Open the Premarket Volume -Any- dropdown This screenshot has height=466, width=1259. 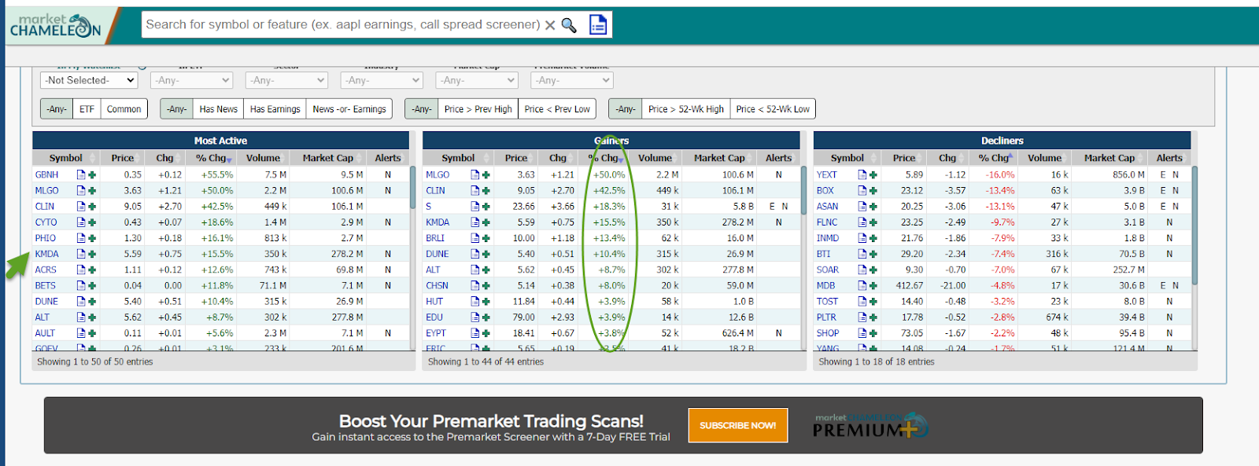click(x=572, y=80)
